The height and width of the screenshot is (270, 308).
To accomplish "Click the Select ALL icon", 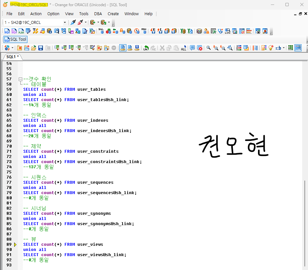I will pyautogui.click(x=184, y=48).
